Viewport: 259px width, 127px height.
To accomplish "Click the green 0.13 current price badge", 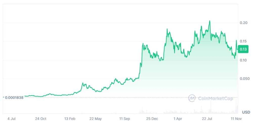I will [x=243, y=49].
